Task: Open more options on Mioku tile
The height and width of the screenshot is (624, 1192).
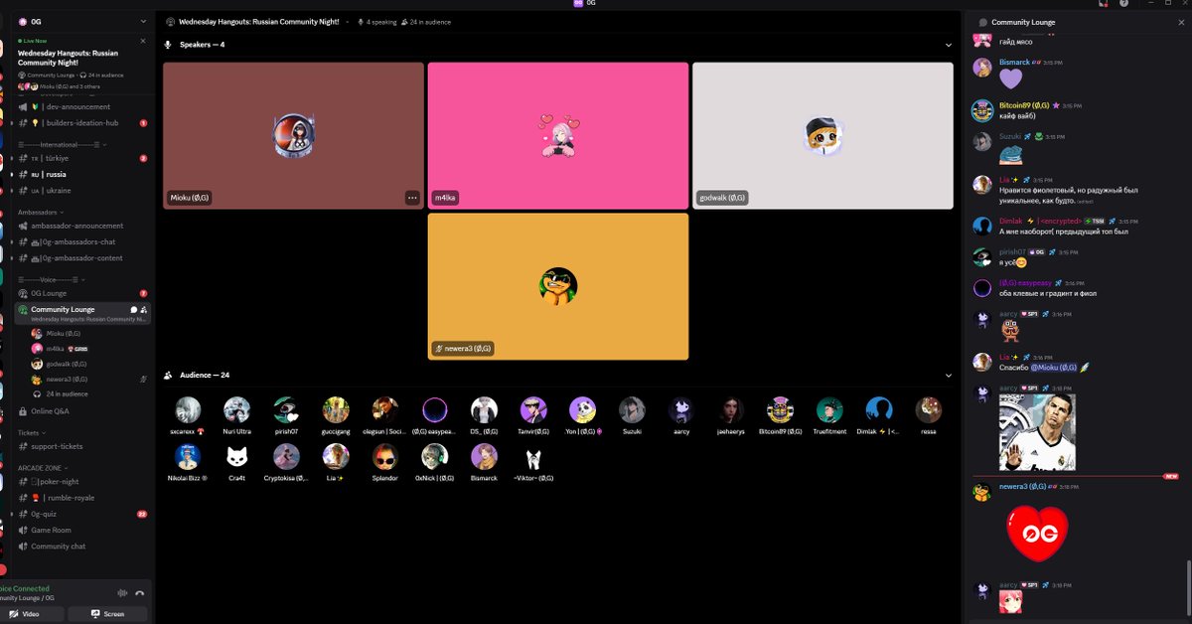Action: click(412, 198)
